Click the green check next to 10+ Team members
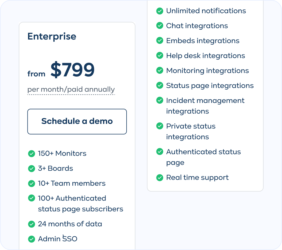Image resolution: width=282 pixels, height=250 pixels. coord(32,183)
